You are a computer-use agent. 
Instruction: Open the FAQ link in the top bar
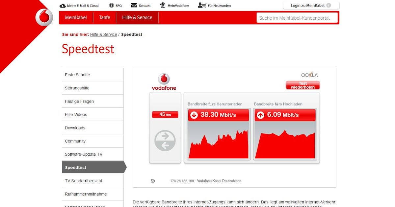point(118,6)
